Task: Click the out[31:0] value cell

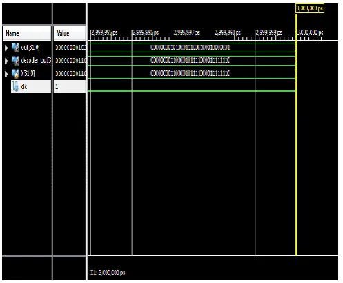Action: click(x=70, y=48)
